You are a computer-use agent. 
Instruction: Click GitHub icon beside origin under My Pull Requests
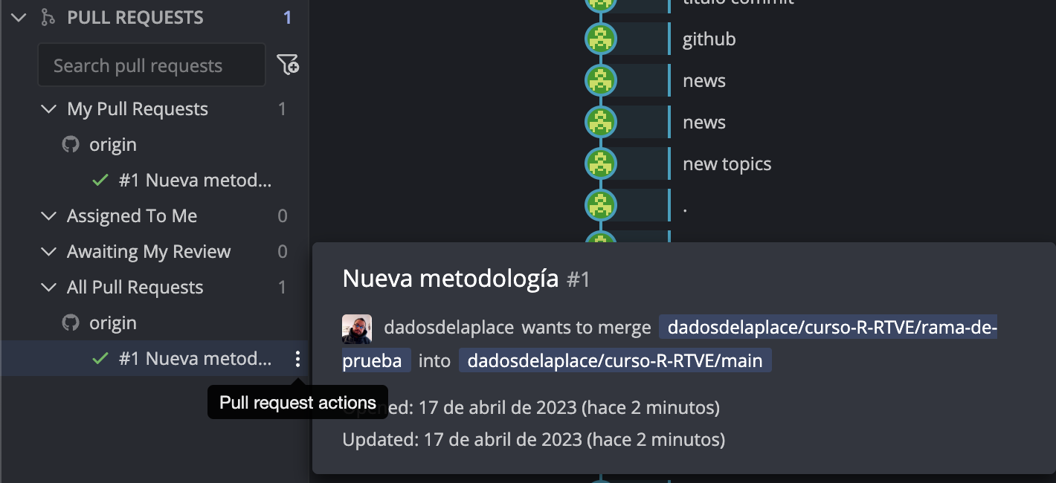coord(71,145)
